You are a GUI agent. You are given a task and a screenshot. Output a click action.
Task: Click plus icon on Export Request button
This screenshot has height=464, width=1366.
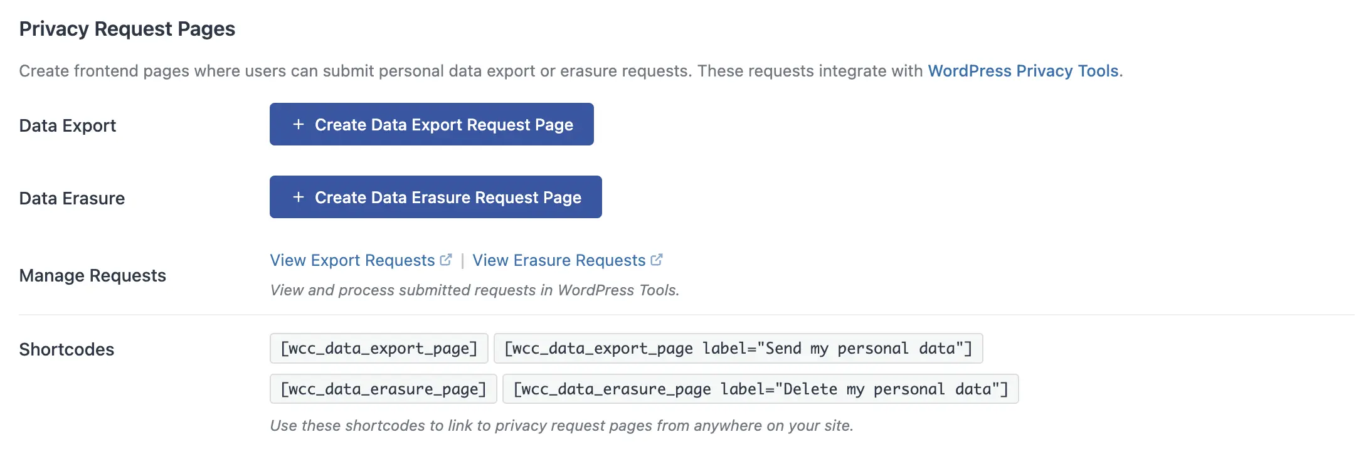(x=299, y=124)
